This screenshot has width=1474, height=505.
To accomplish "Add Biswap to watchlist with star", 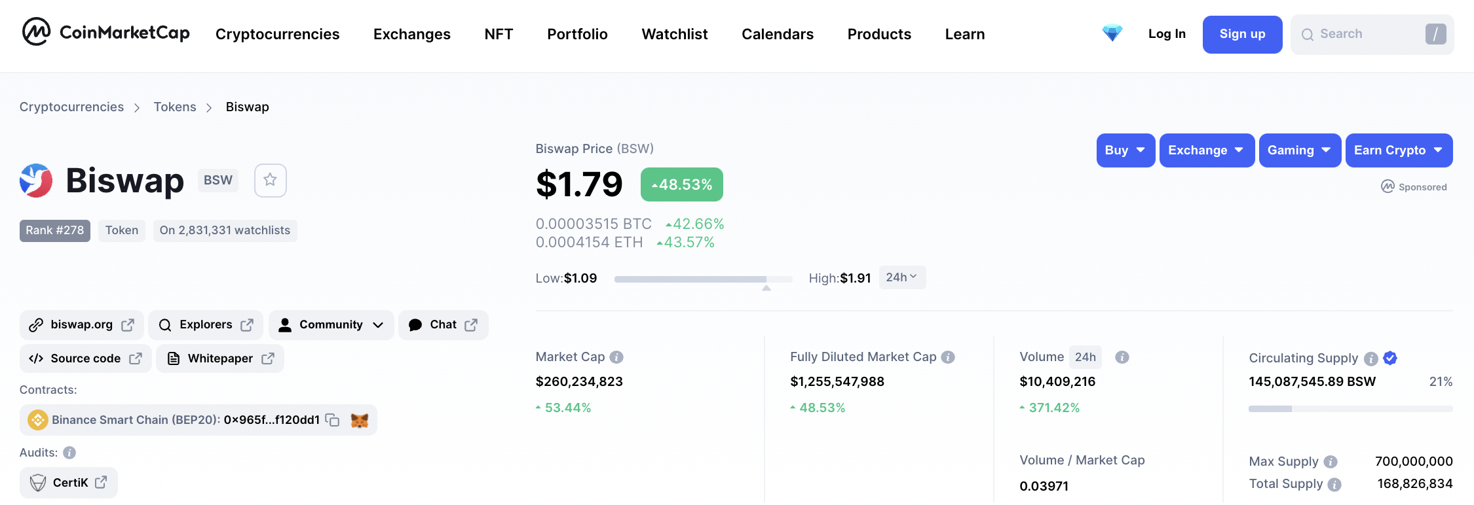I will [x=270, y=180].
